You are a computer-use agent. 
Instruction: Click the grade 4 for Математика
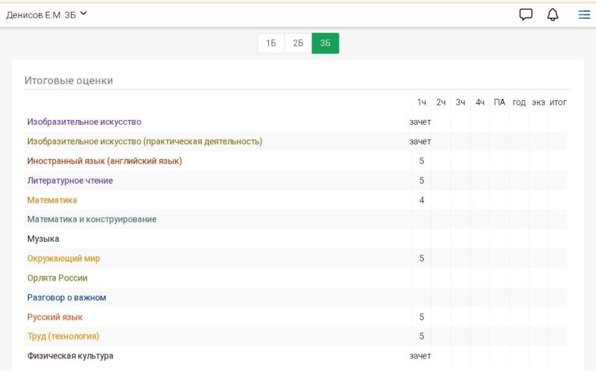tap(422, 200)
